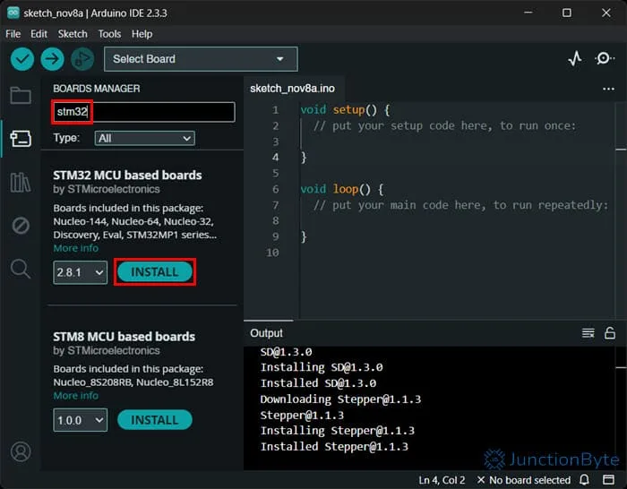Click 'Installed SD@1.3.0' output line
Image resolution: width=627 pixels, height=489 pixels.
318,383
